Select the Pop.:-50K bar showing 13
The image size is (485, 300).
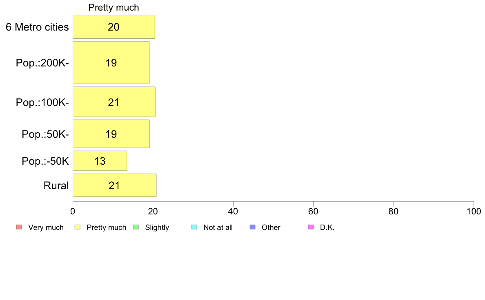100,161
